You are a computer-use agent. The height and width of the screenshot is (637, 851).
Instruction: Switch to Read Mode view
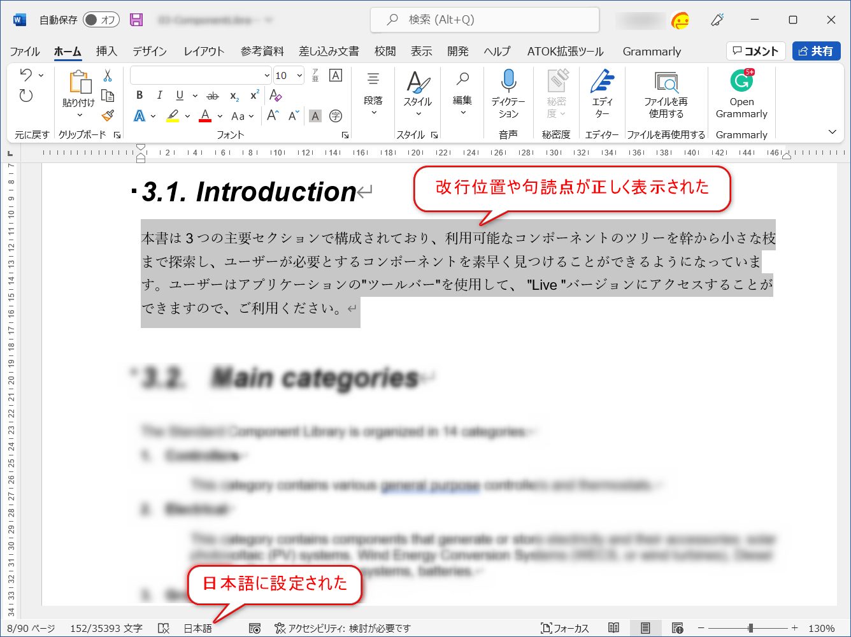613,628
